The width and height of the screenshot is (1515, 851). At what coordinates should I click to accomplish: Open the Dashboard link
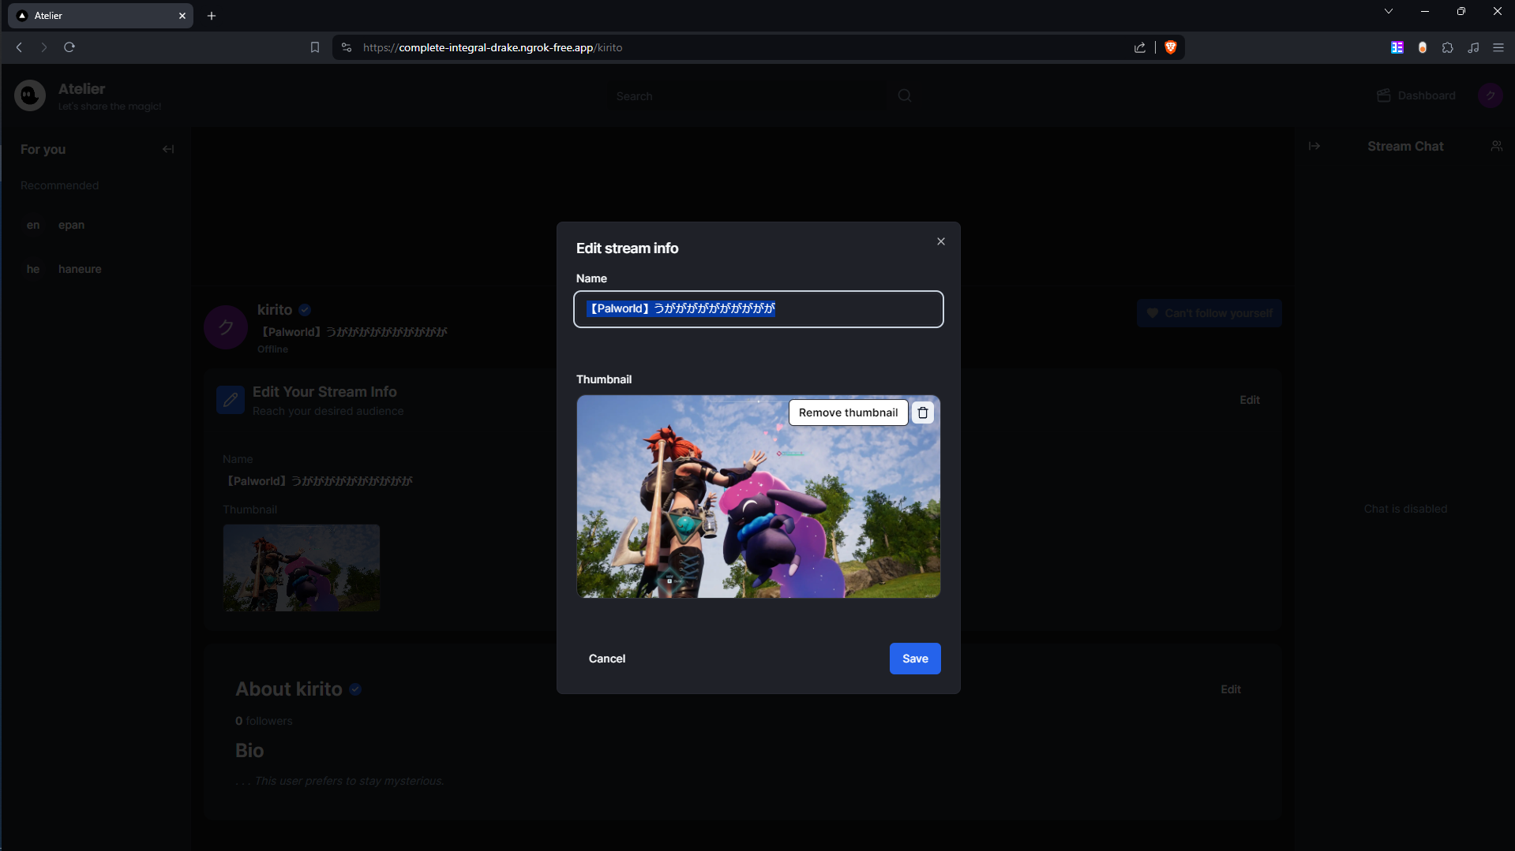[x=1416, y=95]
